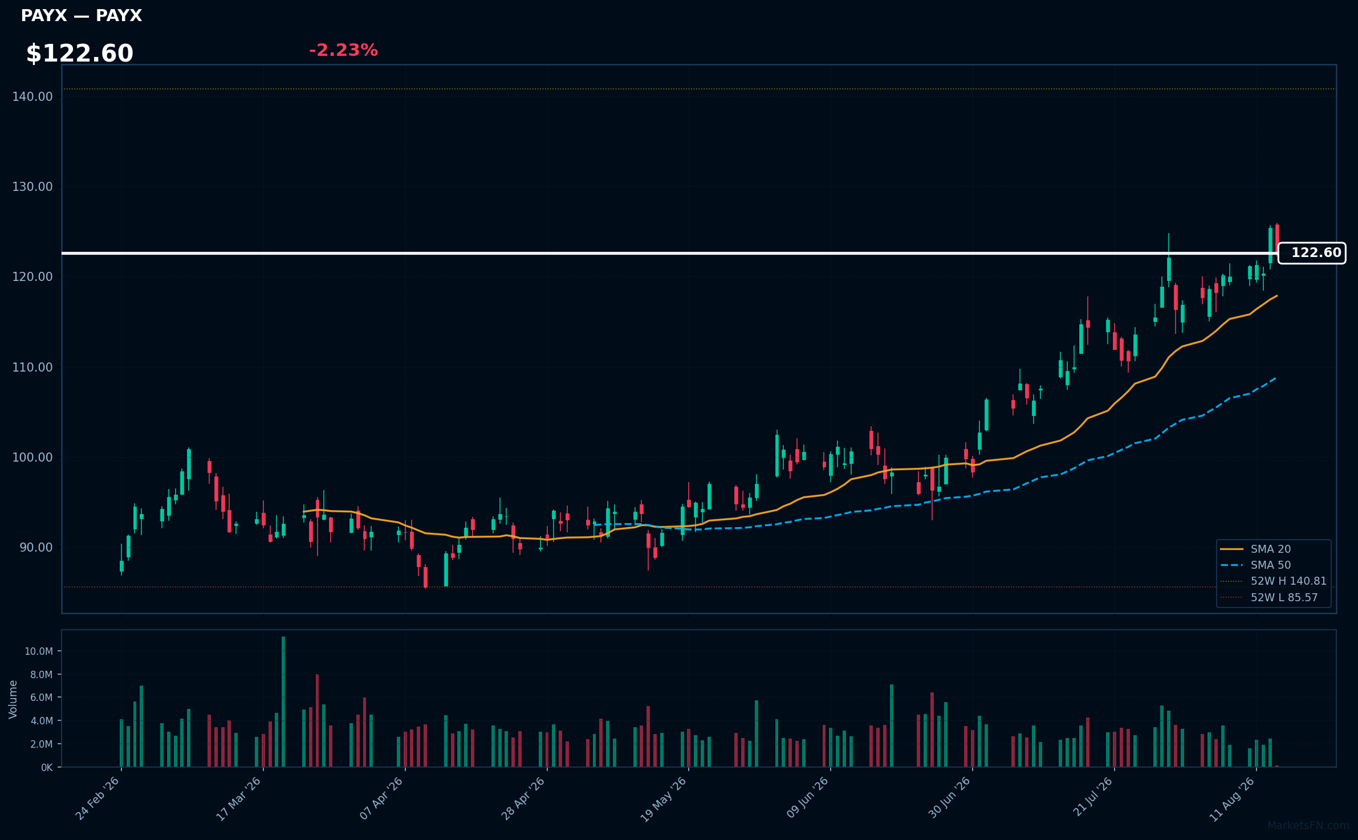
Task: Click the orange SMA 20 line swatch in legend
Action: coord(1231,549)
